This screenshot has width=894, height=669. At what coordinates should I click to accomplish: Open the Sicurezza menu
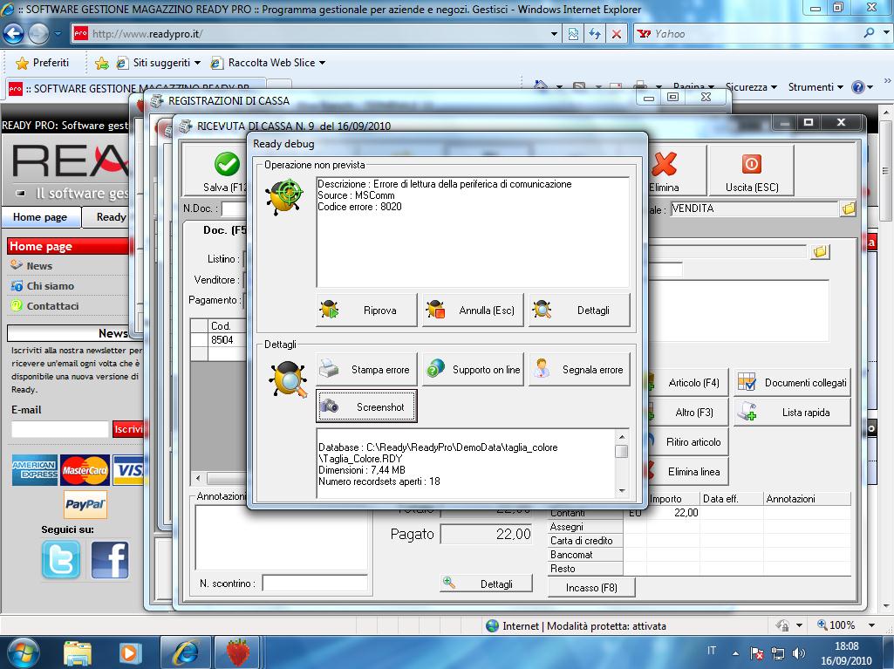click(751, 87)
